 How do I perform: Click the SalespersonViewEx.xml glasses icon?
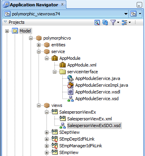point(62,119)
